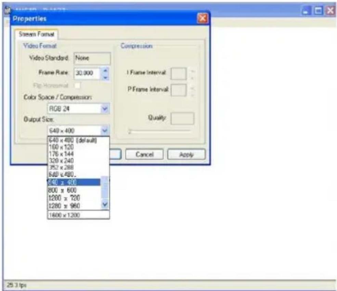
Task: Click the P Frame Interval field
Action: coord(179,90)
